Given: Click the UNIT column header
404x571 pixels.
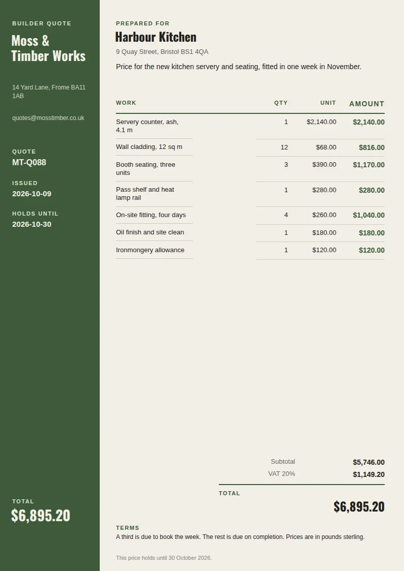Looking at the screenshot, I should [x=328, y=103].
